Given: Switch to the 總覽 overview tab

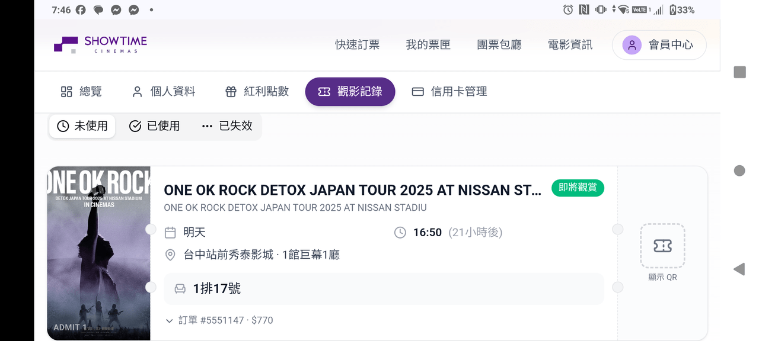Looking at the screenshot, I should coord(81,92).
